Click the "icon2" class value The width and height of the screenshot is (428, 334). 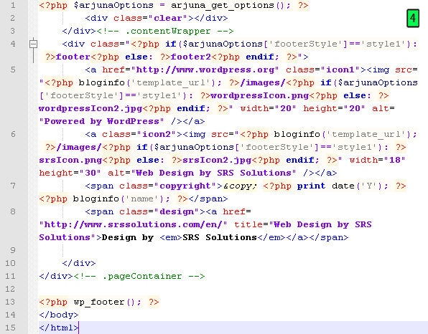[x=157, y=134]
